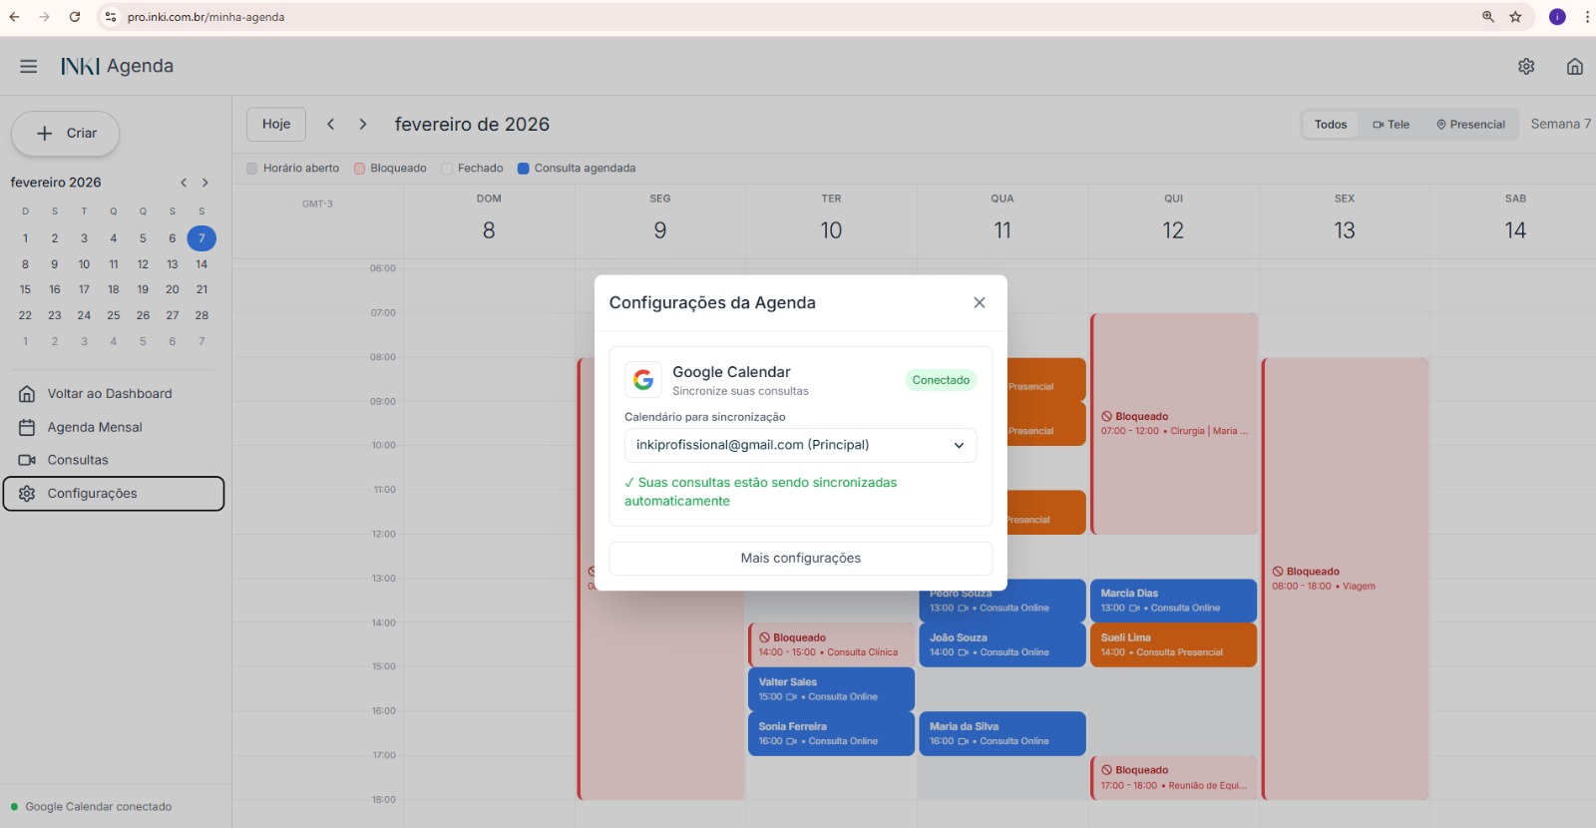This screenshot has width=1596, height=828.
Task: Click the browser back arrow
Action: click(x=14, y=17)
